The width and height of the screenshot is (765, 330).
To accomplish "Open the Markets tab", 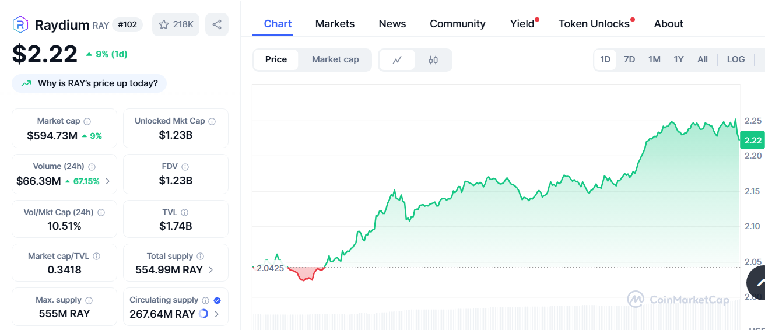I will (x=335, y=24).
